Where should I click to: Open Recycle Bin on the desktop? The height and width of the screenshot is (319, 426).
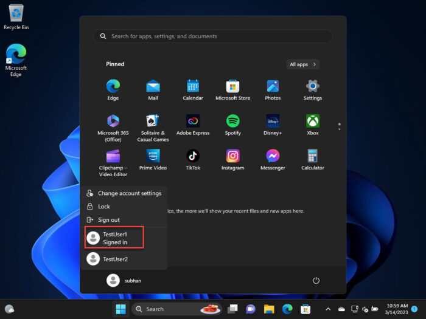[x=16, y=12]
